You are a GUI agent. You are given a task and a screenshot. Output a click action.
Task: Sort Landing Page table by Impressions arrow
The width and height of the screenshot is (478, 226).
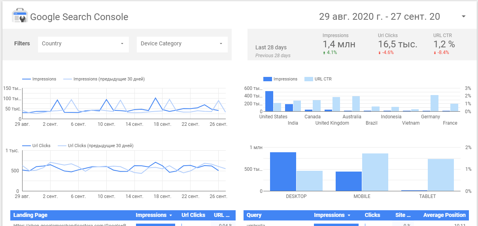(171, 215)
